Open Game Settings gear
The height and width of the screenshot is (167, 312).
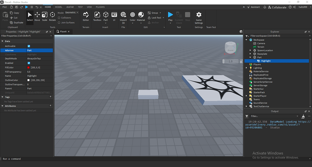(x=199, y=17)
